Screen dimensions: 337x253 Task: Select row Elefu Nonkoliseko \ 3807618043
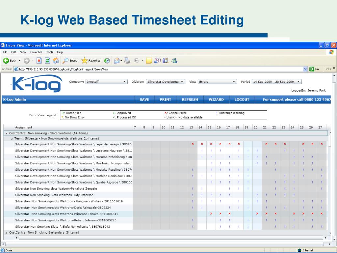click(x=165, y=227)
